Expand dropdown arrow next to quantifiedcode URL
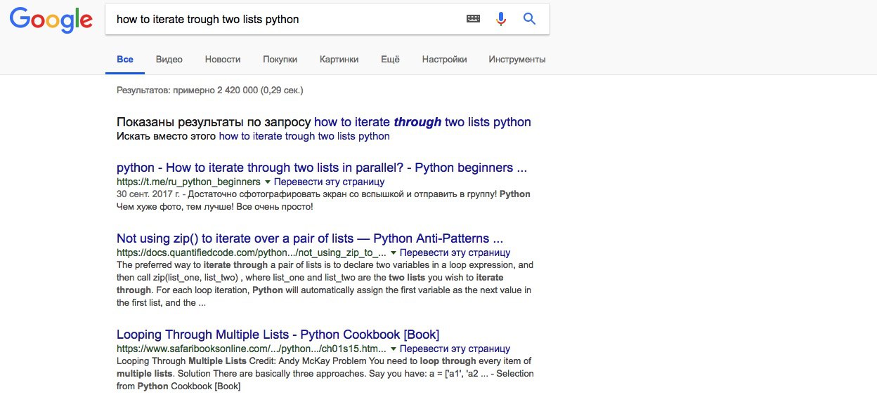This screenshot has width=877, height=411. (394, 252)
